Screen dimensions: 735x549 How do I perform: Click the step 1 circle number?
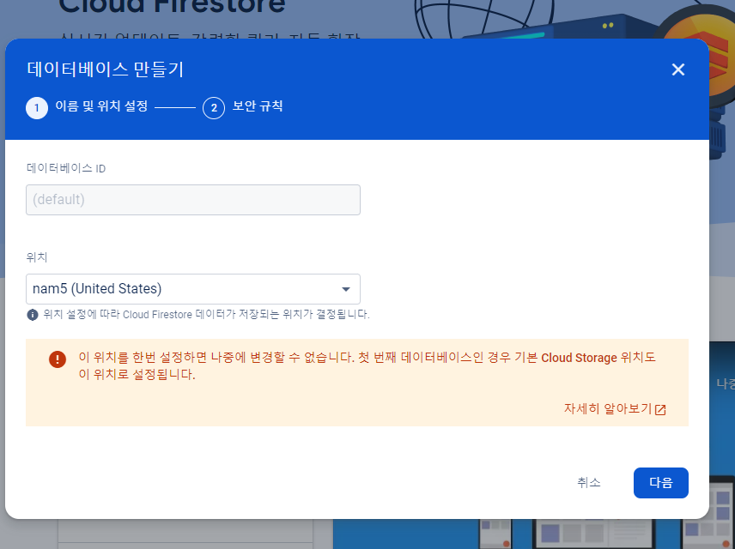point(37,108)
